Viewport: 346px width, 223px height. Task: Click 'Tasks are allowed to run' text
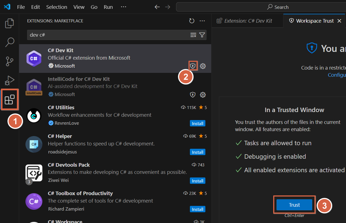(x=278, y=143)
